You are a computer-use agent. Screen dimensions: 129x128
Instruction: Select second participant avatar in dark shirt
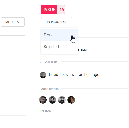52,100
